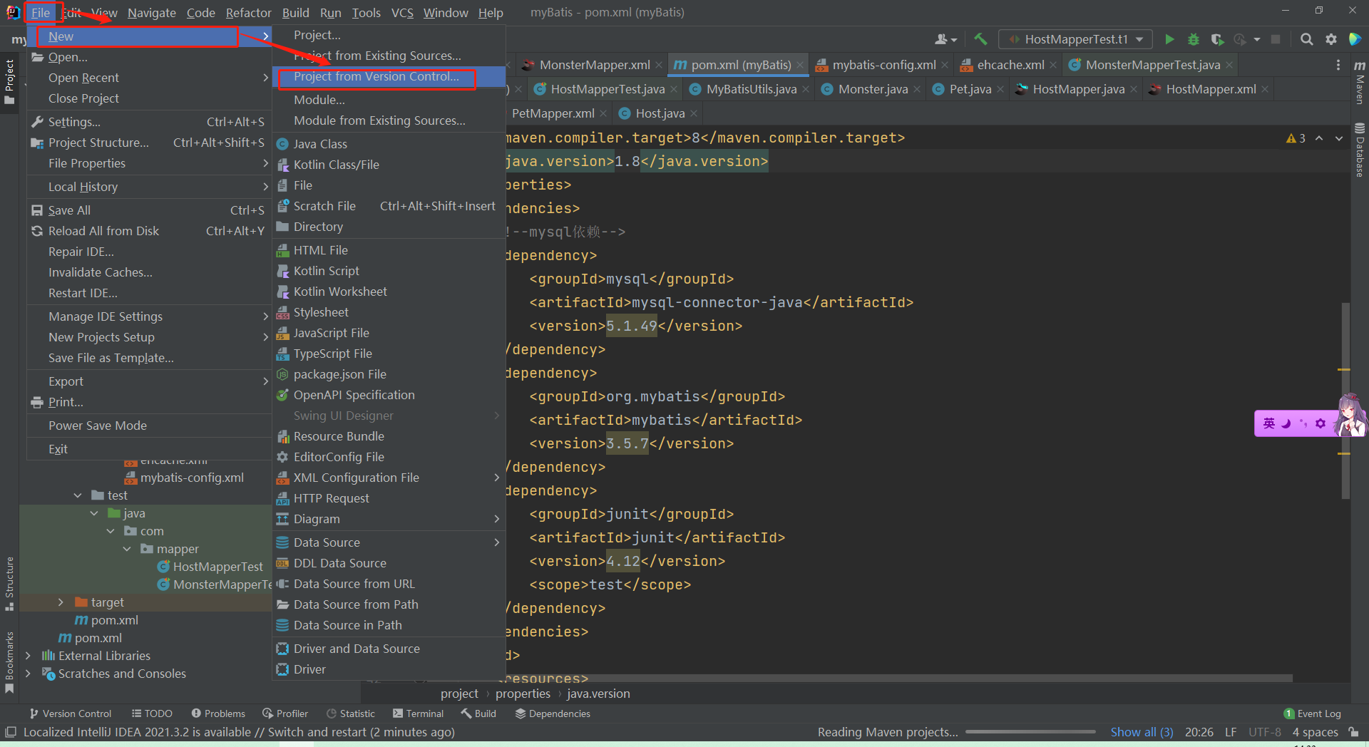The image size is (1369, 747).
Task: Collapse the test folder in tree
Action: click(x=78, y=495)
